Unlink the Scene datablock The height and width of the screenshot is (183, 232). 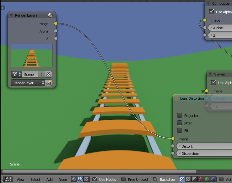pyautogui.click(x=48, y=74)
